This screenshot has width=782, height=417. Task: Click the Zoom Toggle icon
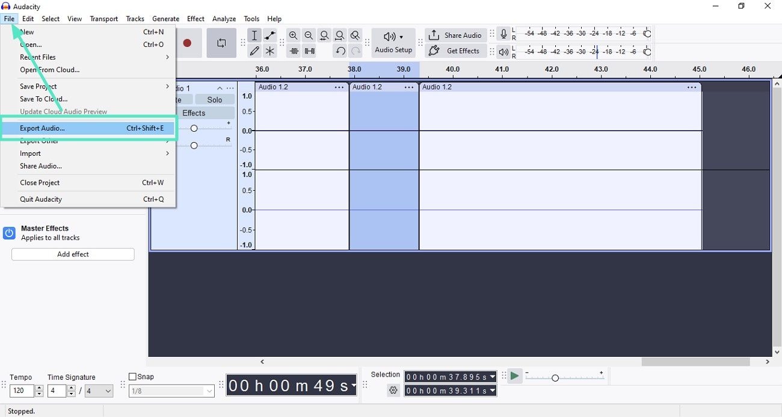coord(356,36)
